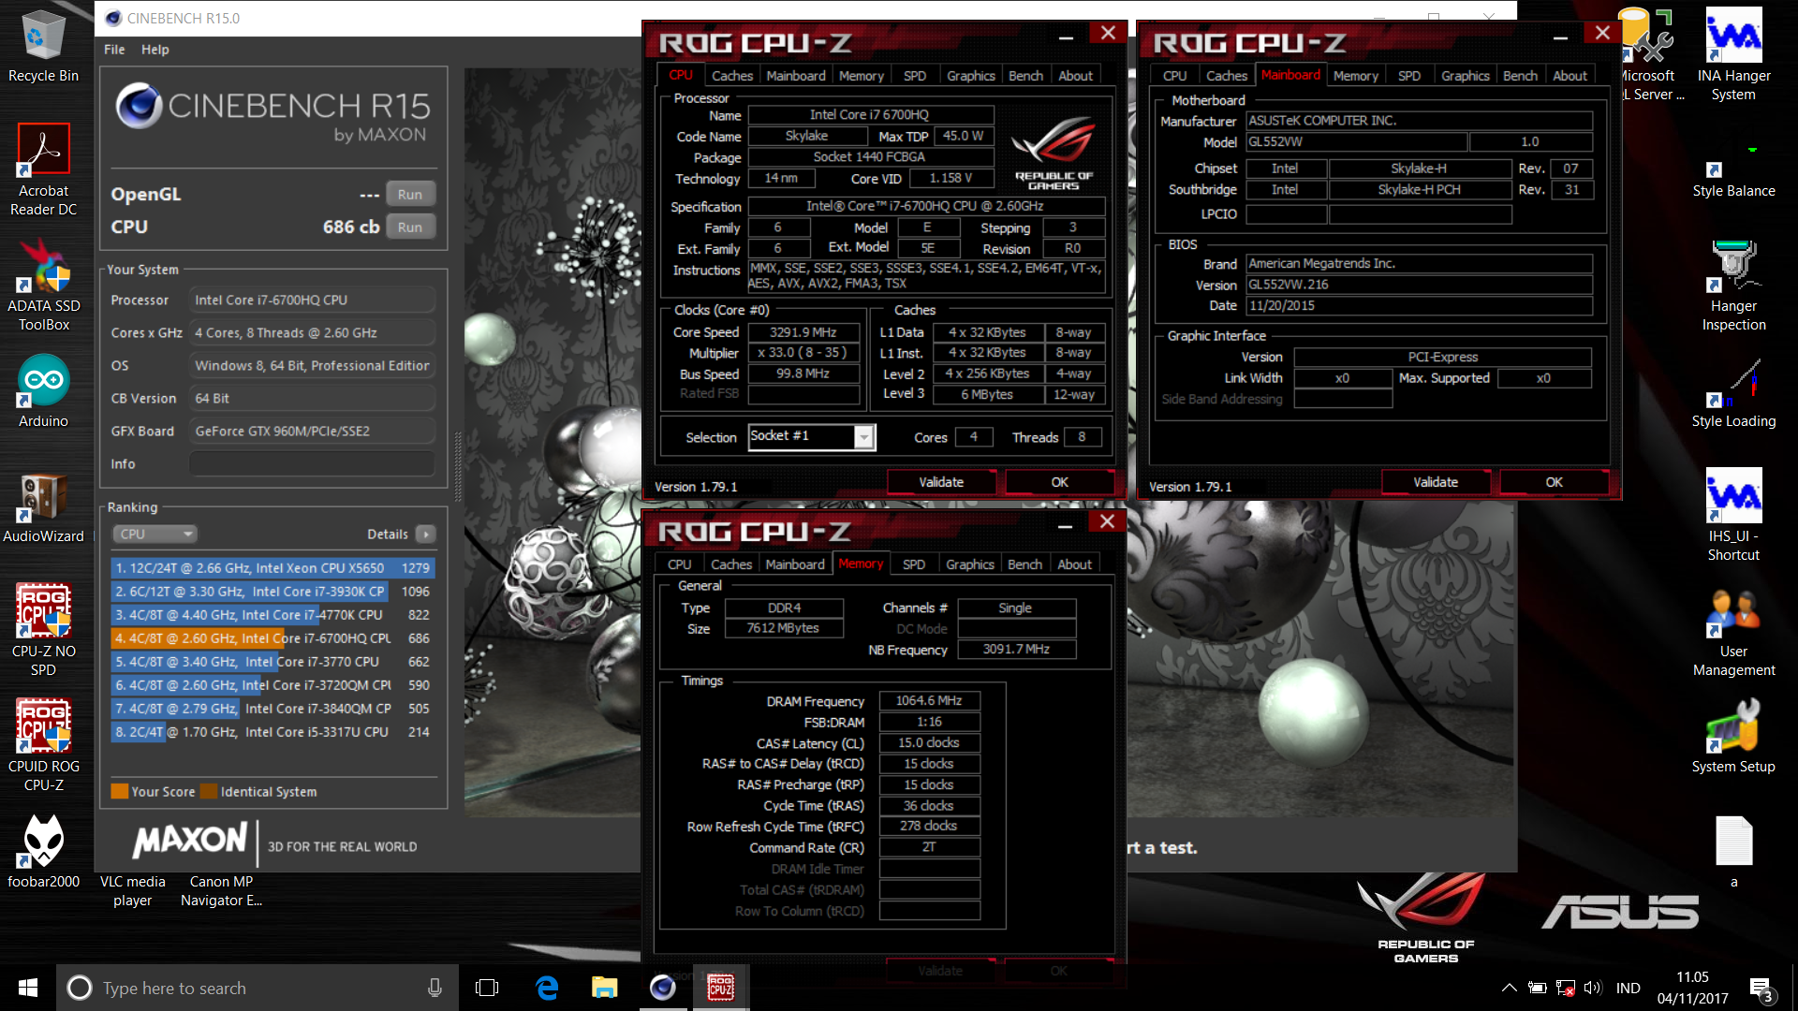The image size is (1798, 1011).
Task: Select i5-3317U ranking entry
Action: click(x=273, y=732)
